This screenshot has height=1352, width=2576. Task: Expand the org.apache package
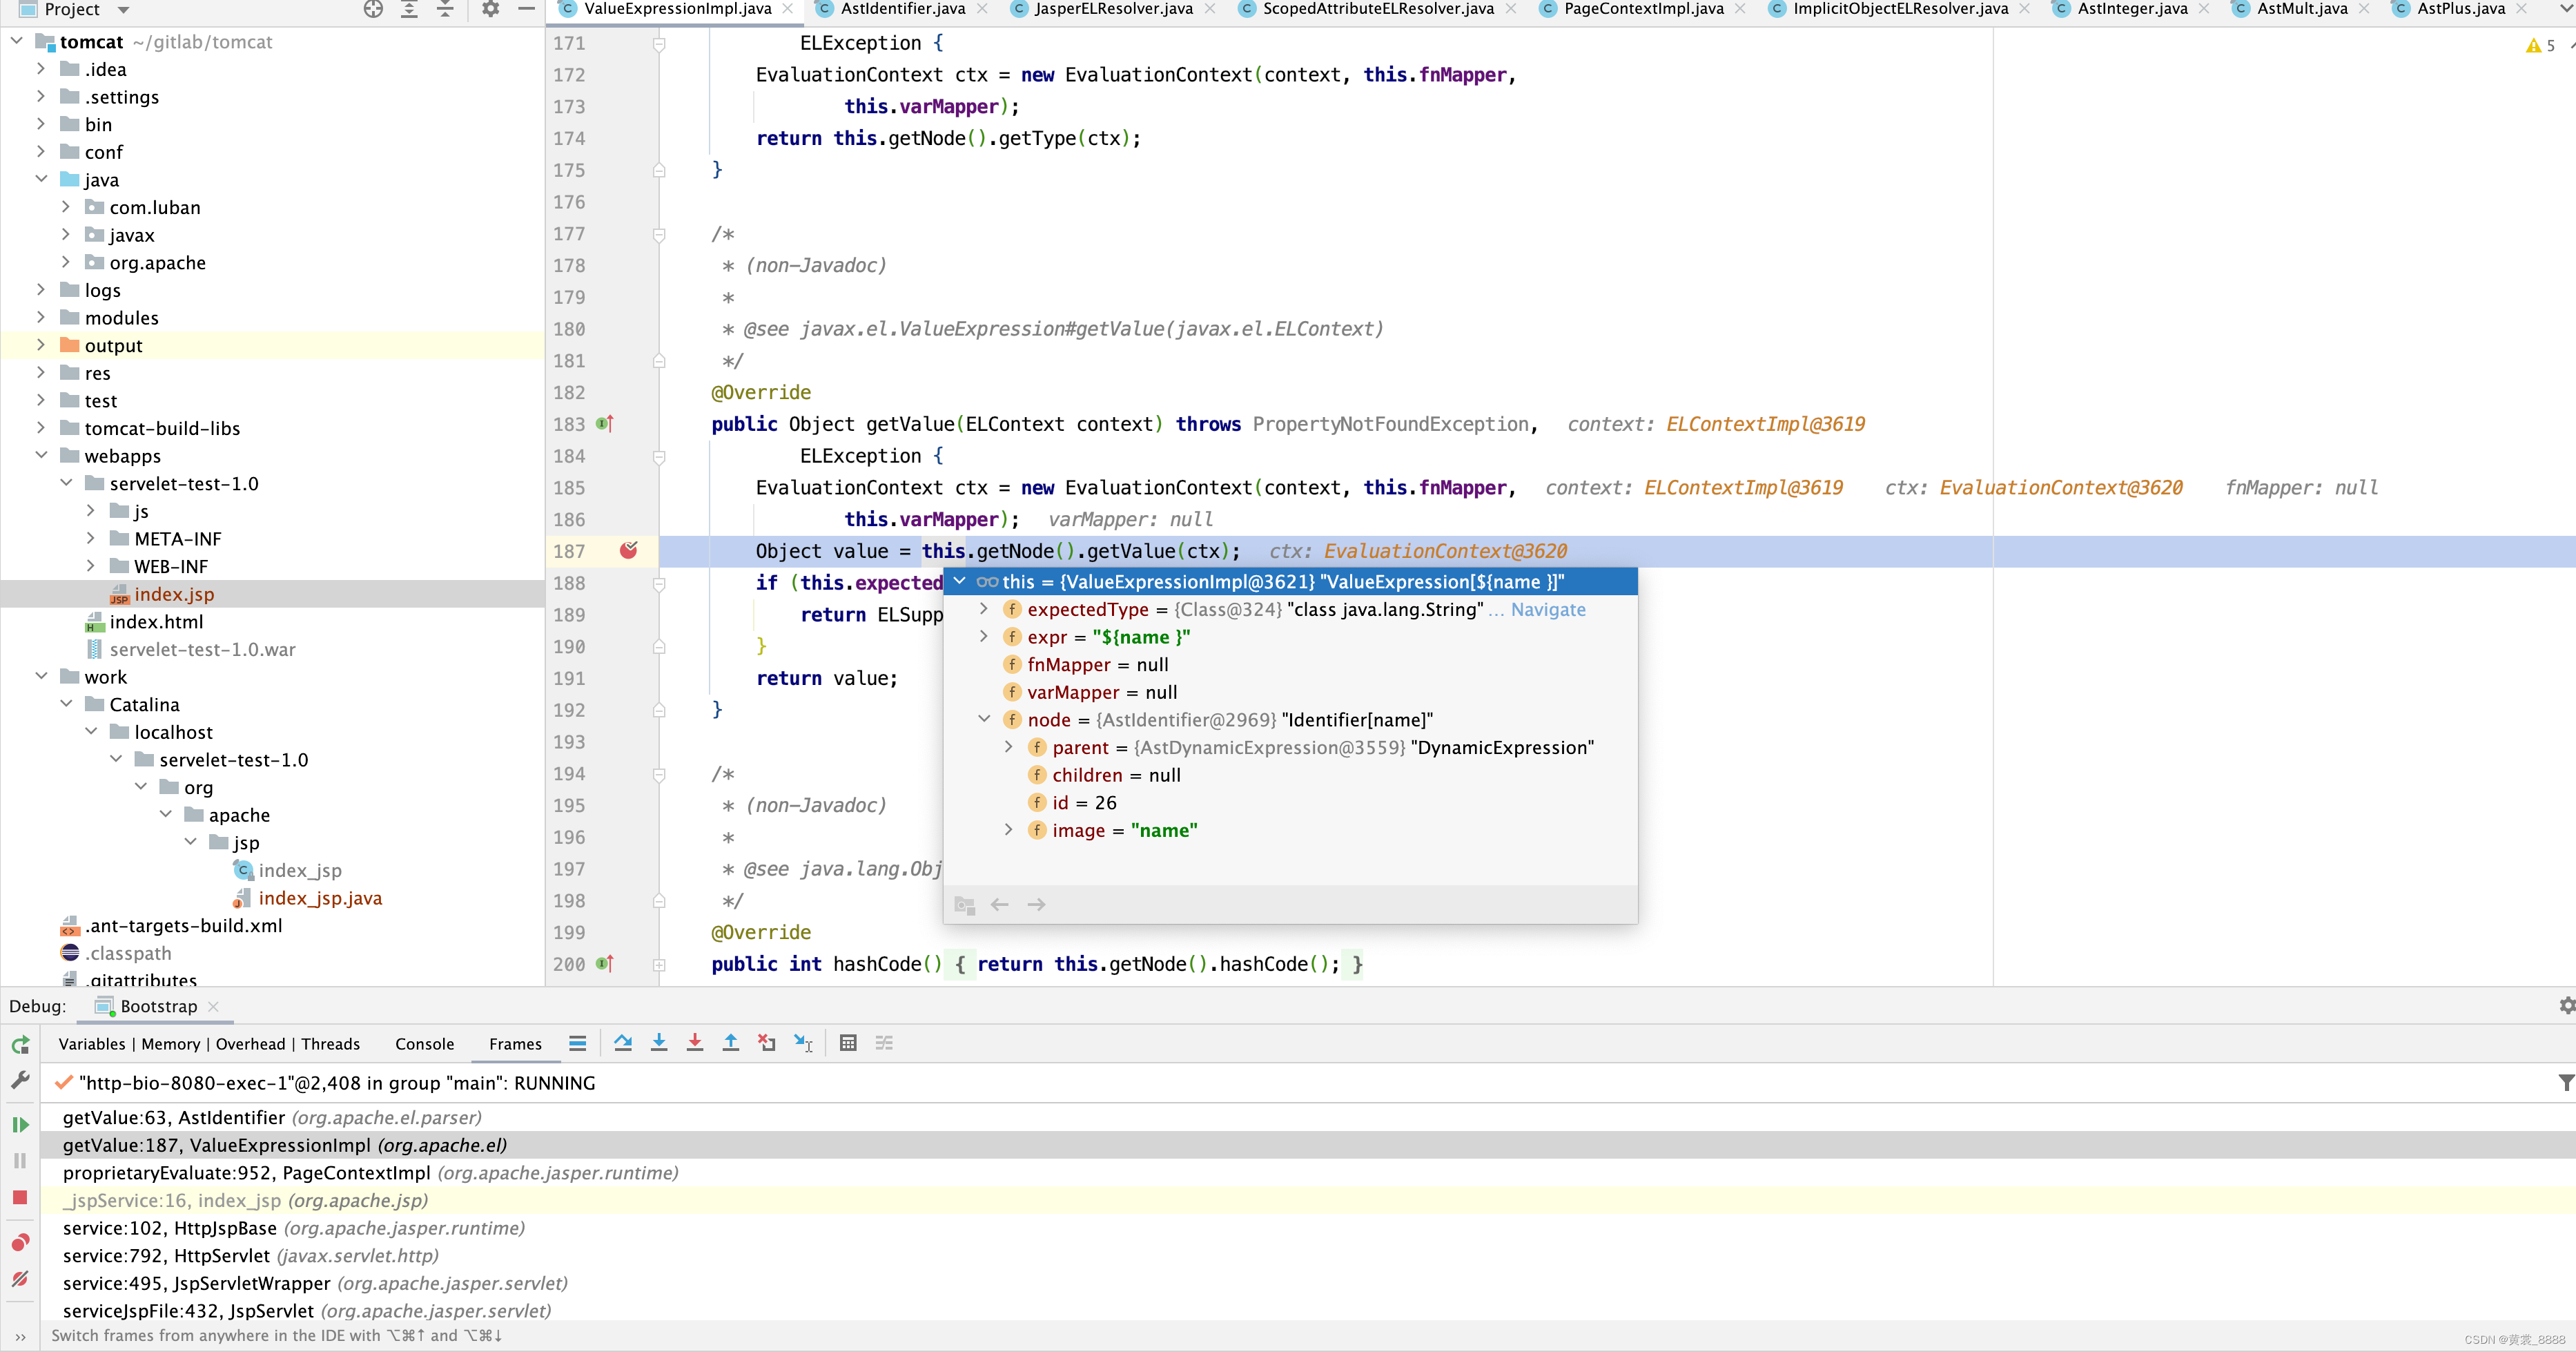(66, 262)
